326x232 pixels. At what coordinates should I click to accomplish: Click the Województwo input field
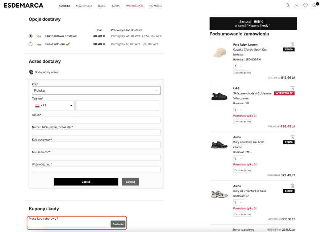coord(96,170)
